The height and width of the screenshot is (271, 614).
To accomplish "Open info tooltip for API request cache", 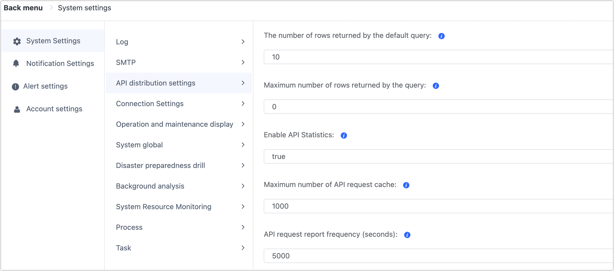I will click(x=406, y=185).
